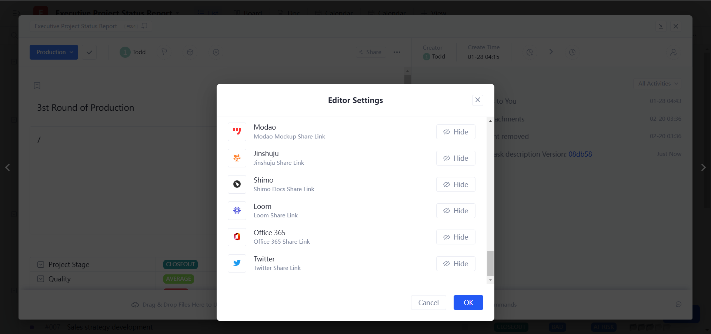The height and width of the screenshot is (334, 711).
Task: Expand the All Activities filter
Action: point(657,84)
